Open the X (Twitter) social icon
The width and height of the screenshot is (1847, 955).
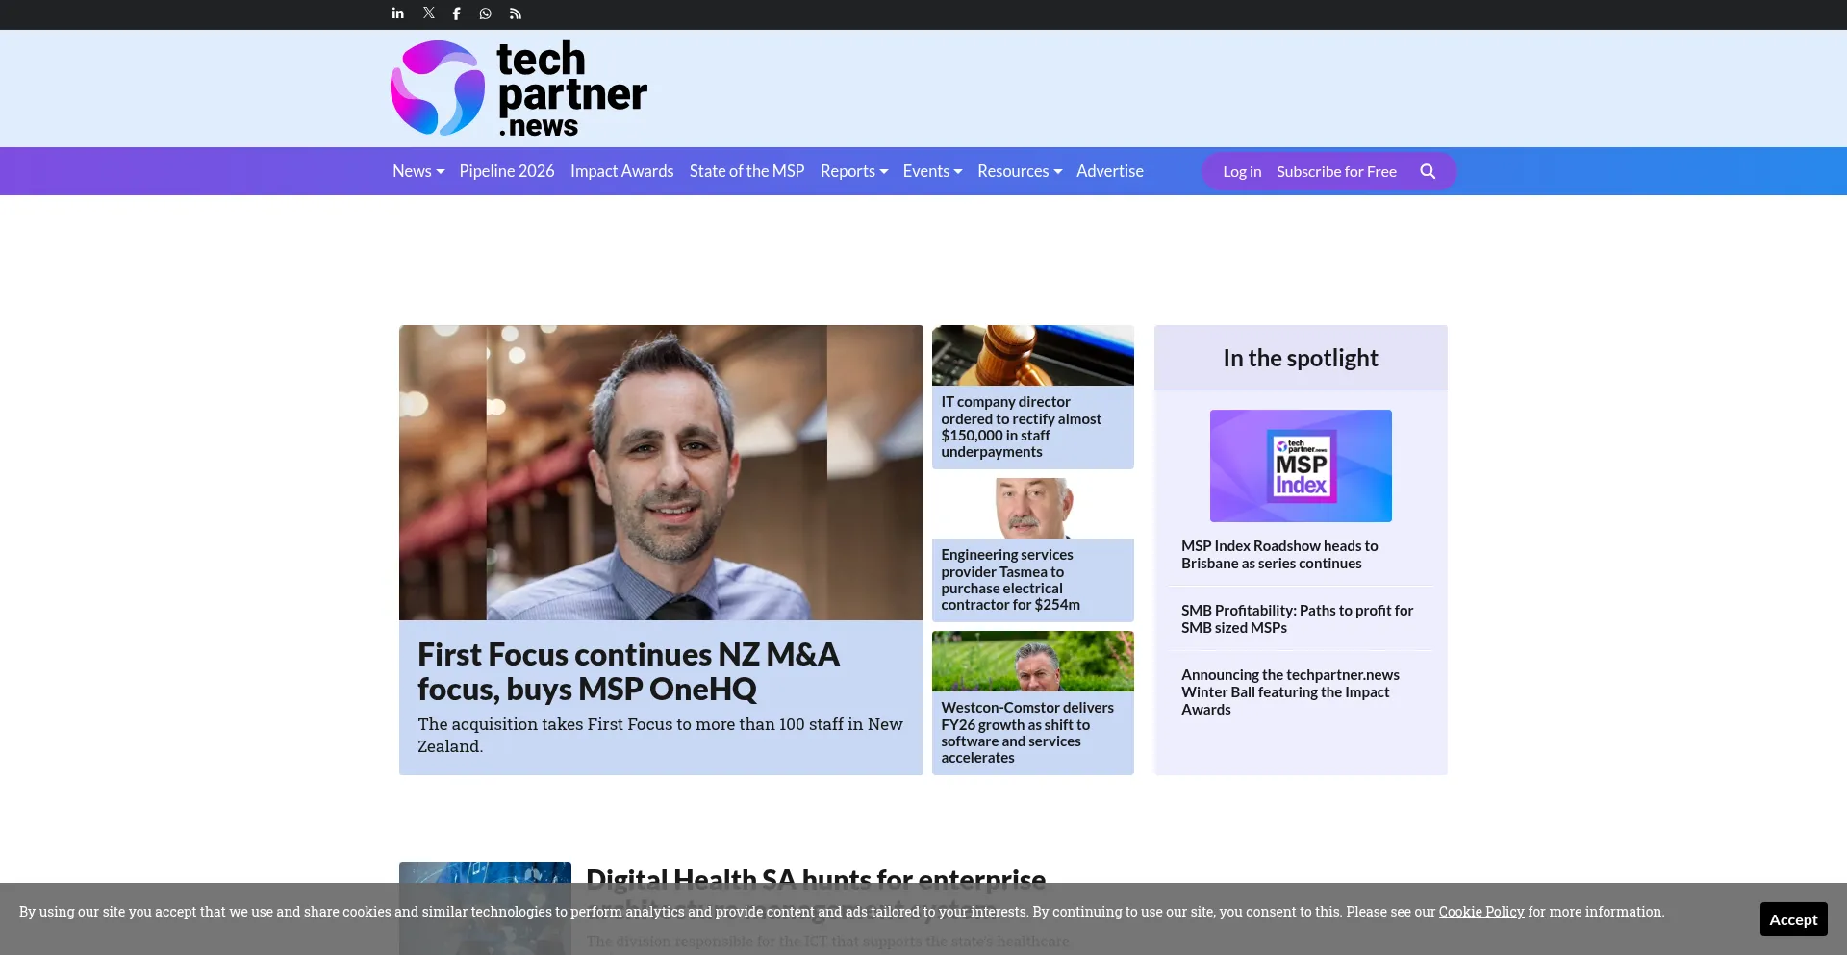[x=428, y=13]
